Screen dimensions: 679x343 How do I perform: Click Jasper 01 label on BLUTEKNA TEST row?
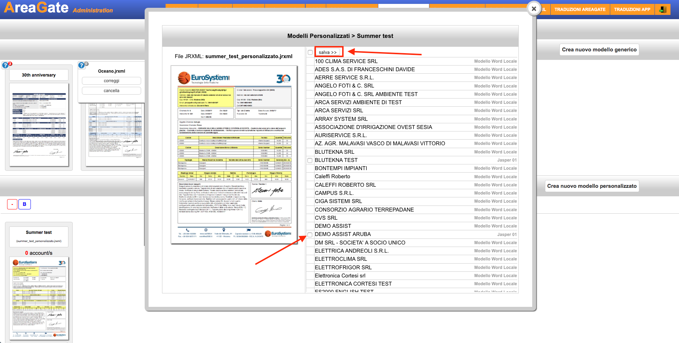pos(507,160)
